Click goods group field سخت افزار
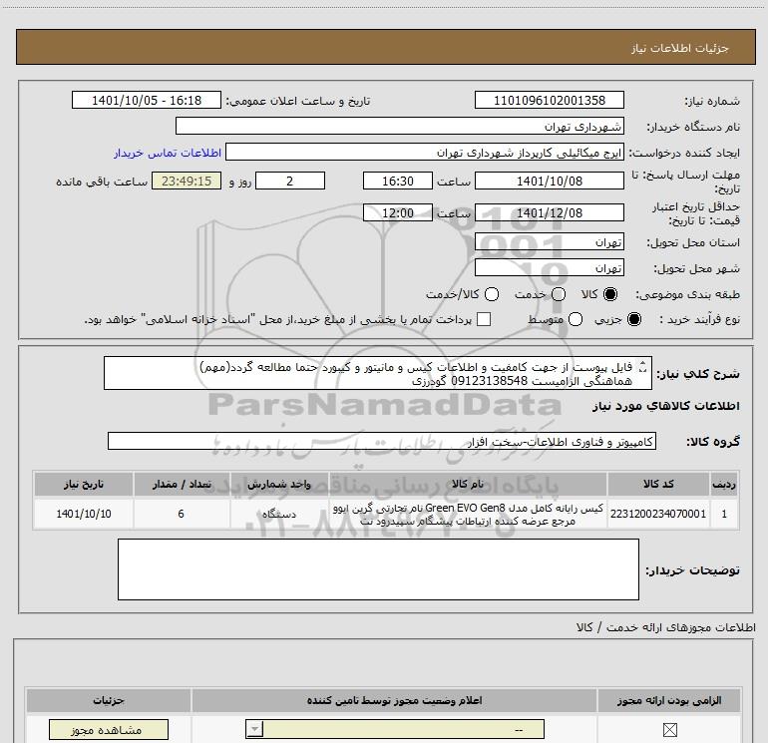768x743 pixels. [x=382, y=441]
